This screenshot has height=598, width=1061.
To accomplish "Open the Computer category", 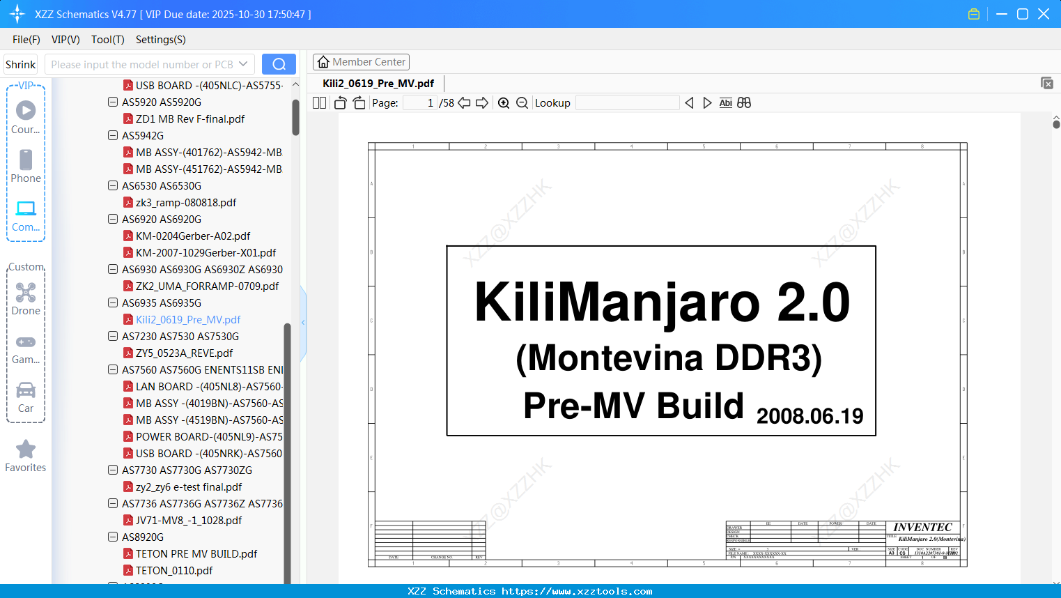I will pos(26,216).
